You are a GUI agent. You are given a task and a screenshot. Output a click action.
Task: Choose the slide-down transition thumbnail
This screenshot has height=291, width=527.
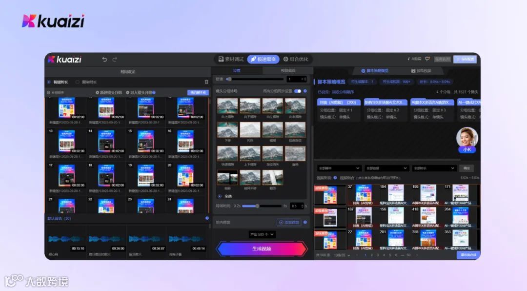coord(250,106)
